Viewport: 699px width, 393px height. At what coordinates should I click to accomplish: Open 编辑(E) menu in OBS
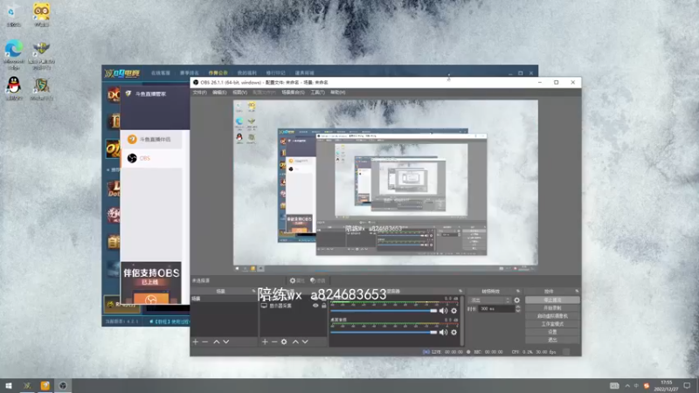[x=219, y=93]
